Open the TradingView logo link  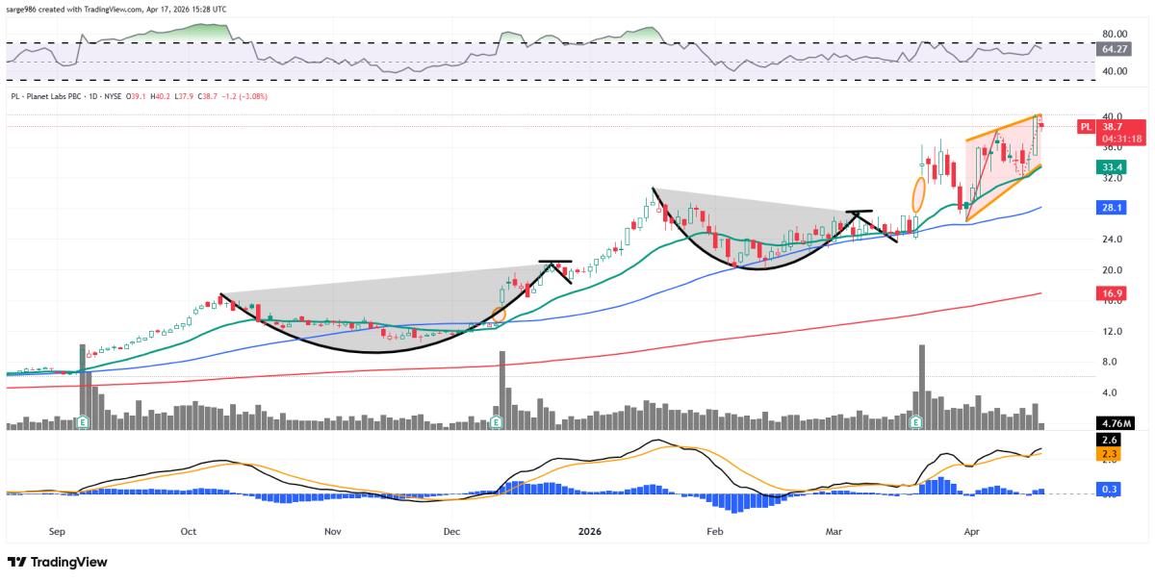pyautogui.click(x=57, y=562)
